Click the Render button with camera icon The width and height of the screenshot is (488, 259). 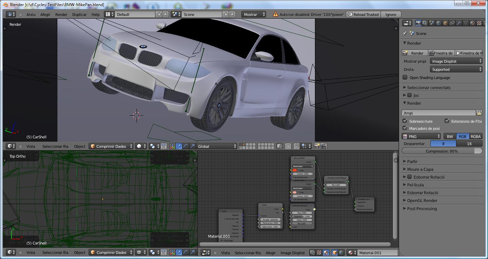(x=414, y=53)
